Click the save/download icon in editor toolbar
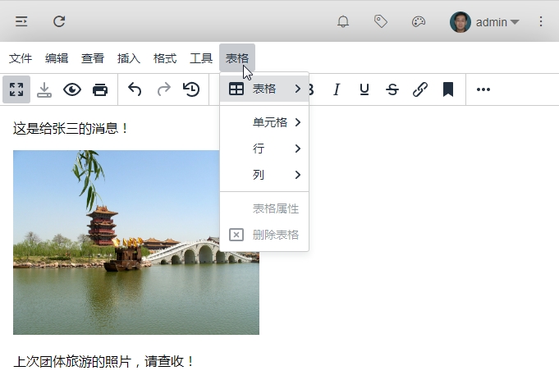Viewport: 559px width, 389px height. 44,89
